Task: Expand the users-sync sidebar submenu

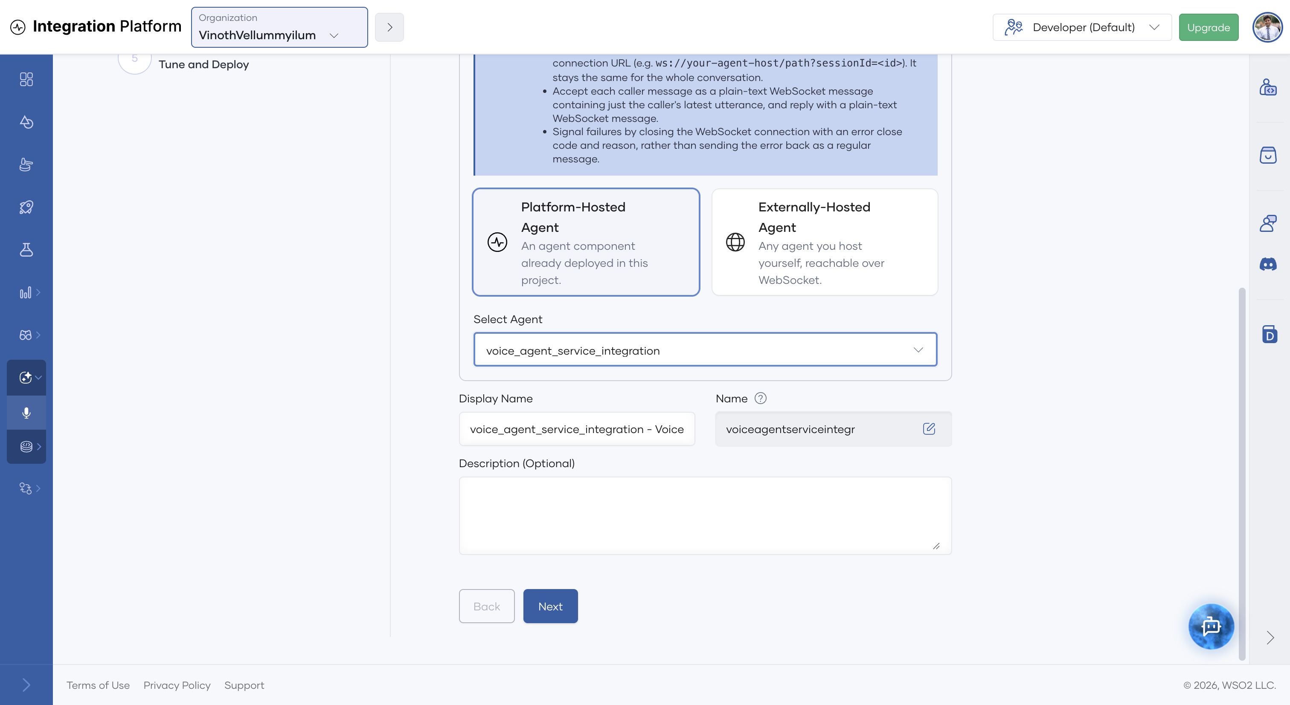Action: click(x=29, y=488)
